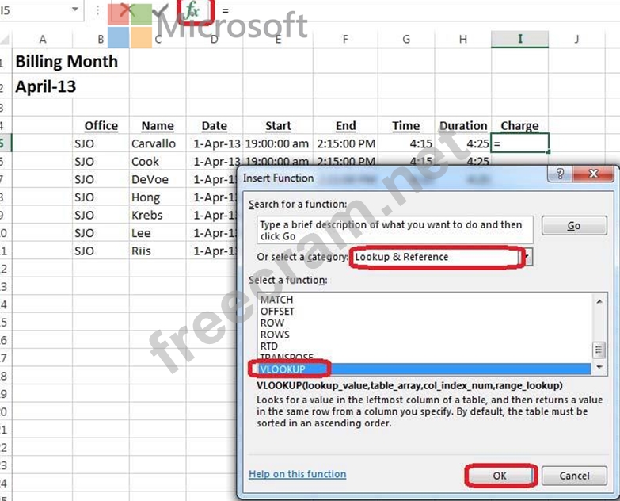Click Carvallo's Duration 4:25 cell
Viewport: 620px width, 501px height.
463,143
